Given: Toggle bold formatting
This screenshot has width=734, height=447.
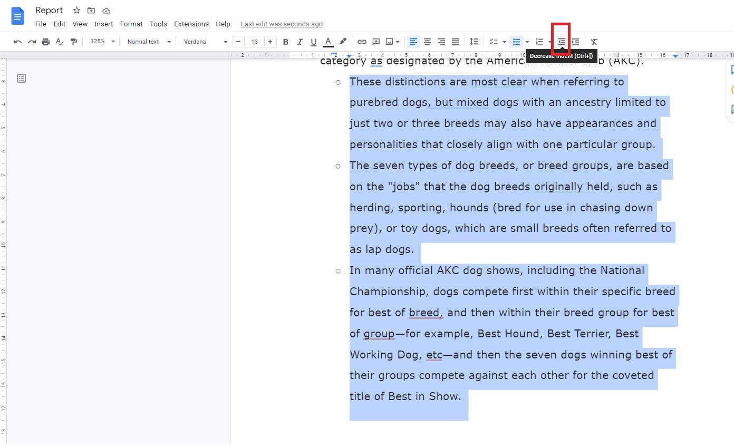Looking at the screenshot, I should [286, 42].
